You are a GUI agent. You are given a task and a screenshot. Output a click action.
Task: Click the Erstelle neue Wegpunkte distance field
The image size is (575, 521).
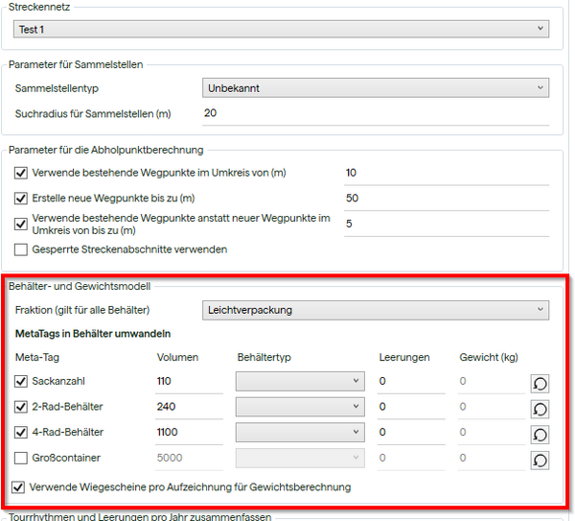[446, 198]
